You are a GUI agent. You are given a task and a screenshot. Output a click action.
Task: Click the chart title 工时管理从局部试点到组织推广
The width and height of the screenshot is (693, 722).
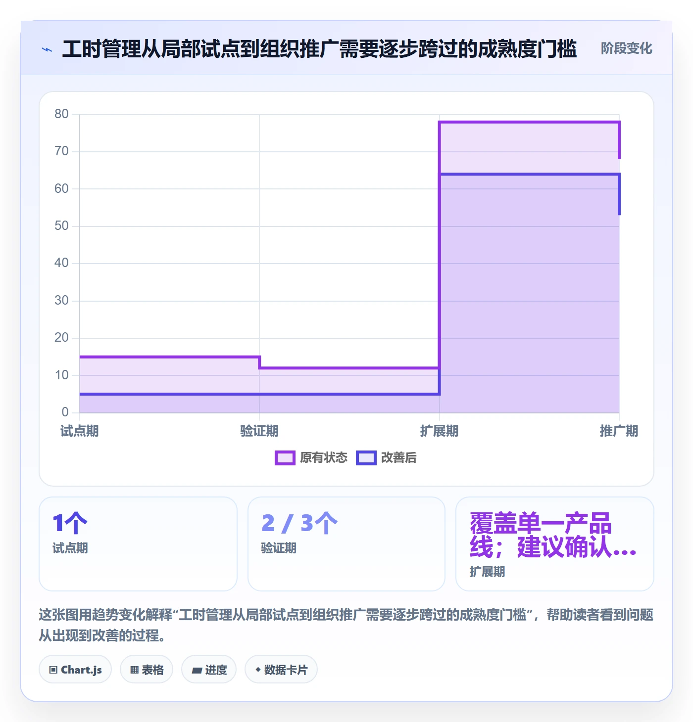[319, 49]
